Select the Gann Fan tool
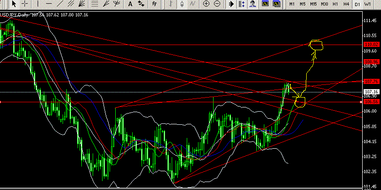This screenshot has height=190, width=381. [82, 4]
